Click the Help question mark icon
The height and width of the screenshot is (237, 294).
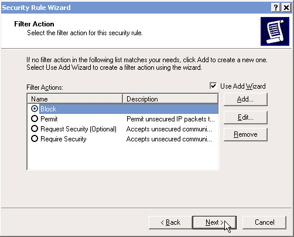point(276,8)
